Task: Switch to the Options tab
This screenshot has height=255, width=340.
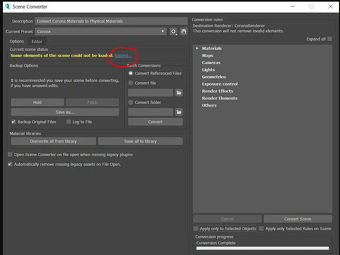Action: click(17, 41)
